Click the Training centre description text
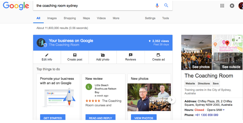Screen dimensions: 243x123 pos(208,91)
